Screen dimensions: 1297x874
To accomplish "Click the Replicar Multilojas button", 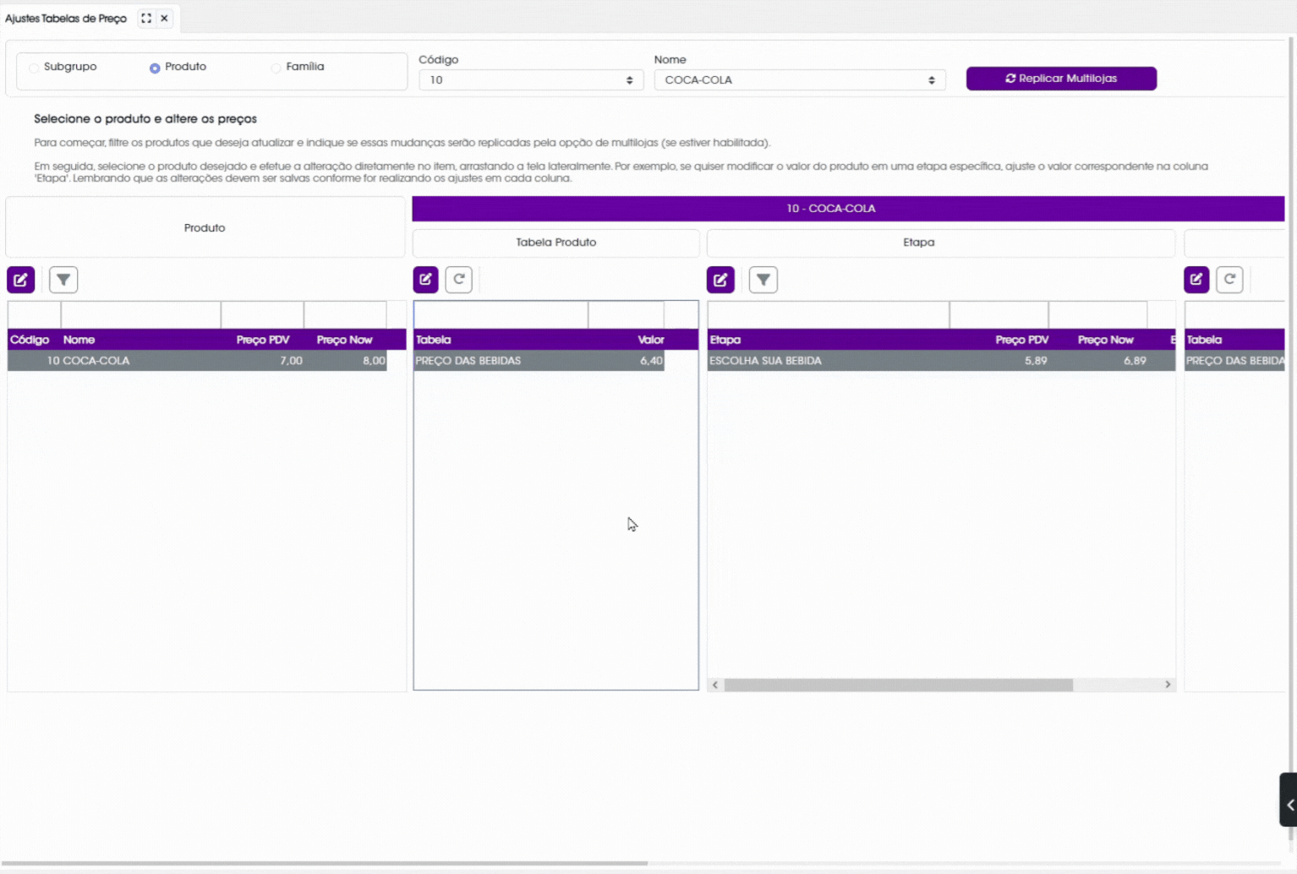I will click(1061, 79).
